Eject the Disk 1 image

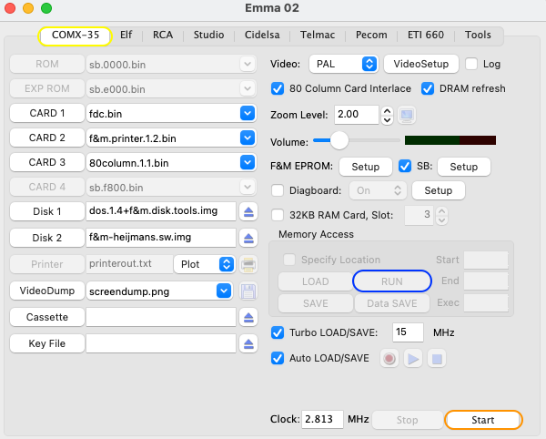(248, 211)
